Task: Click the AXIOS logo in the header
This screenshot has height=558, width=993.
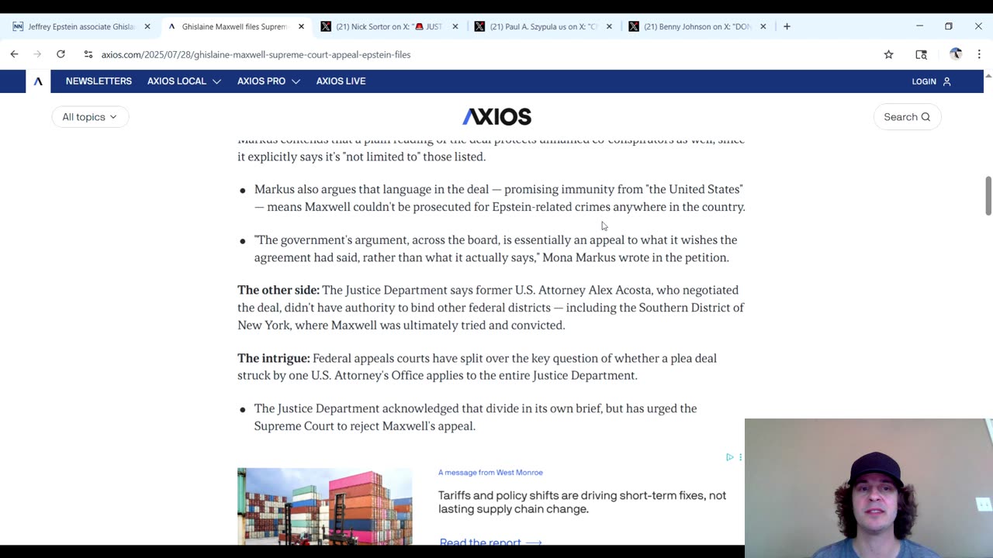Action: pyautogui.click(x=496, y=117)
